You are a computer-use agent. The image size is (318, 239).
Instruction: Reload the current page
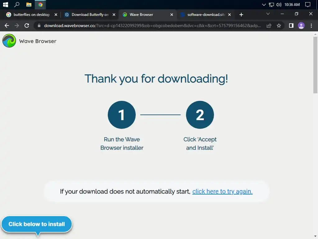coord(27,26)
